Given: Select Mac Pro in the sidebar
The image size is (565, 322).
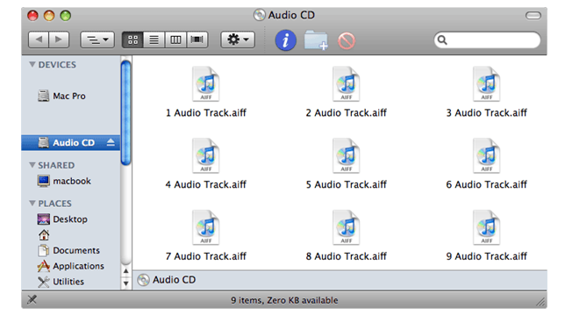Looking at the screenshot, I should pyautogui.click(x=62, y=97).
